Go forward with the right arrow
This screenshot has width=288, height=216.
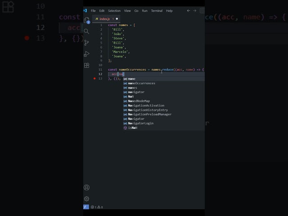(195, 11)
